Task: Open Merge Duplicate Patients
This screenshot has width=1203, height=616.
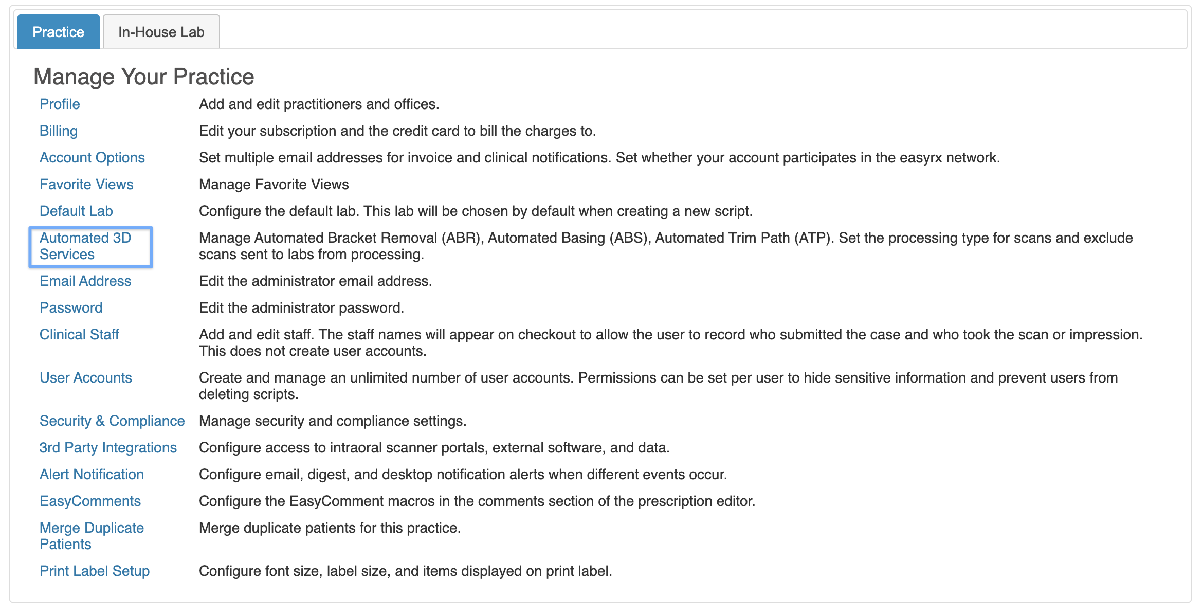Action: (x=92, y=536)
